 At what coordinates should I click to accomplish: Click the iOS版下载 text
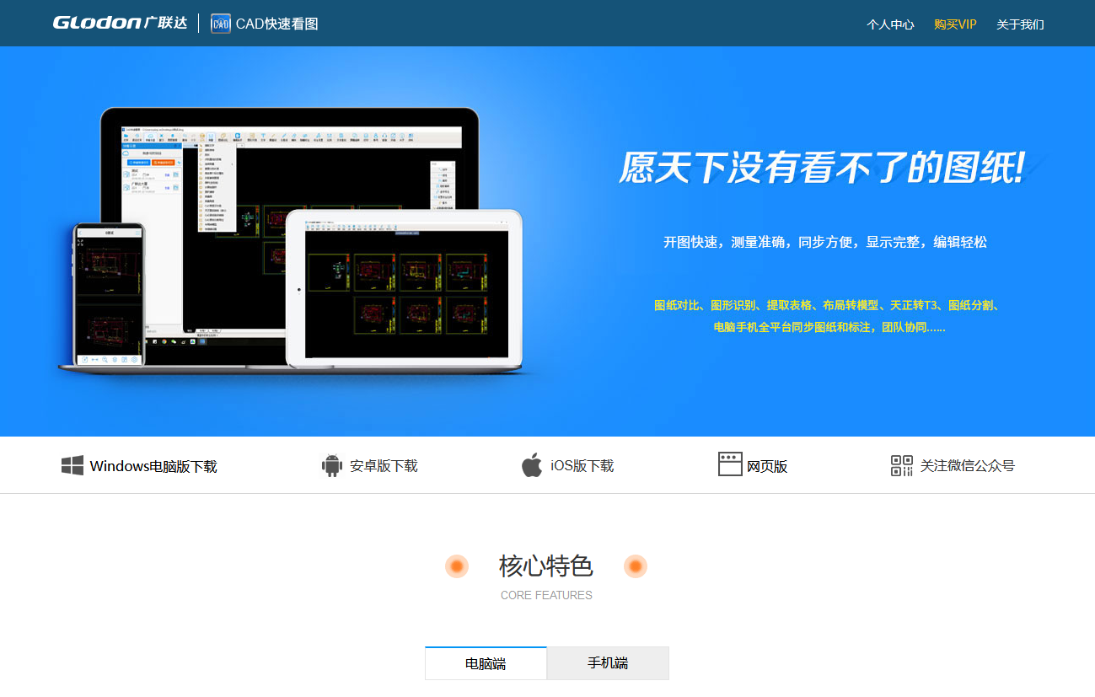[x=582, y=464]
